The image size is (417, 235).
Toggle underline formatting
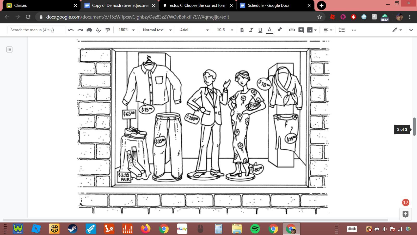[x=260, y=30]
